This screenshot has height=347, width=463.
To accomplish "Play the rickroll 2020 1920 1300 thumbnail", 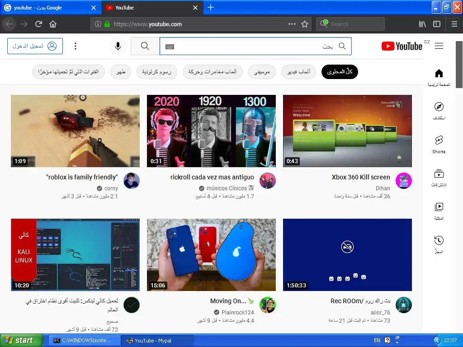I will [212, 131].
